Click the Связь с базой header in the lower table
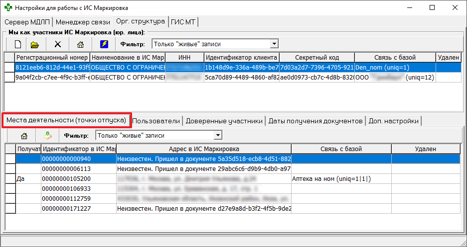The image size is (467, 247). click(x=341, y=149)
